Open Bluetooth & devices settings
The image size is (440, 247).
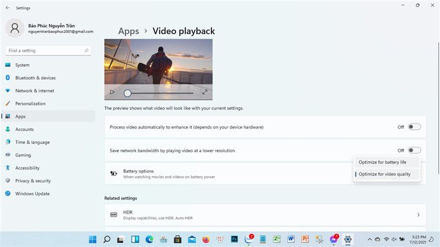(35, 78)
